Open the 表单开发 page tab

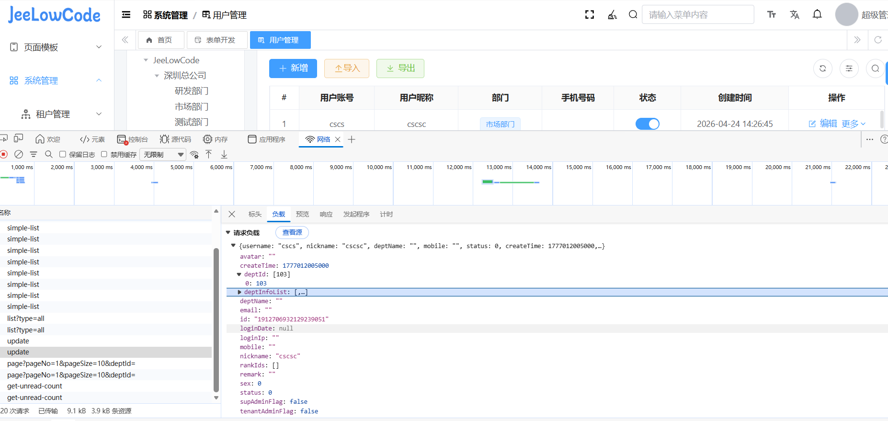pyautogui.click(x=216, y=40)
